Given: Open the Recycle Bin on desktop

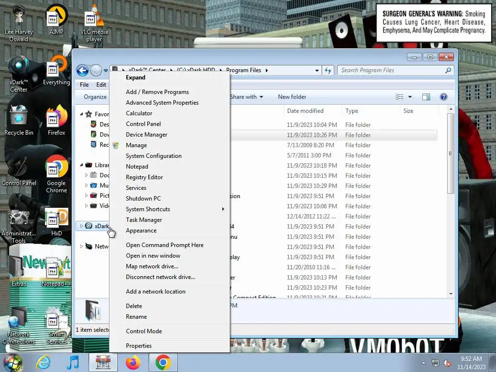Looking at the screenshot, I should [19, 120].
